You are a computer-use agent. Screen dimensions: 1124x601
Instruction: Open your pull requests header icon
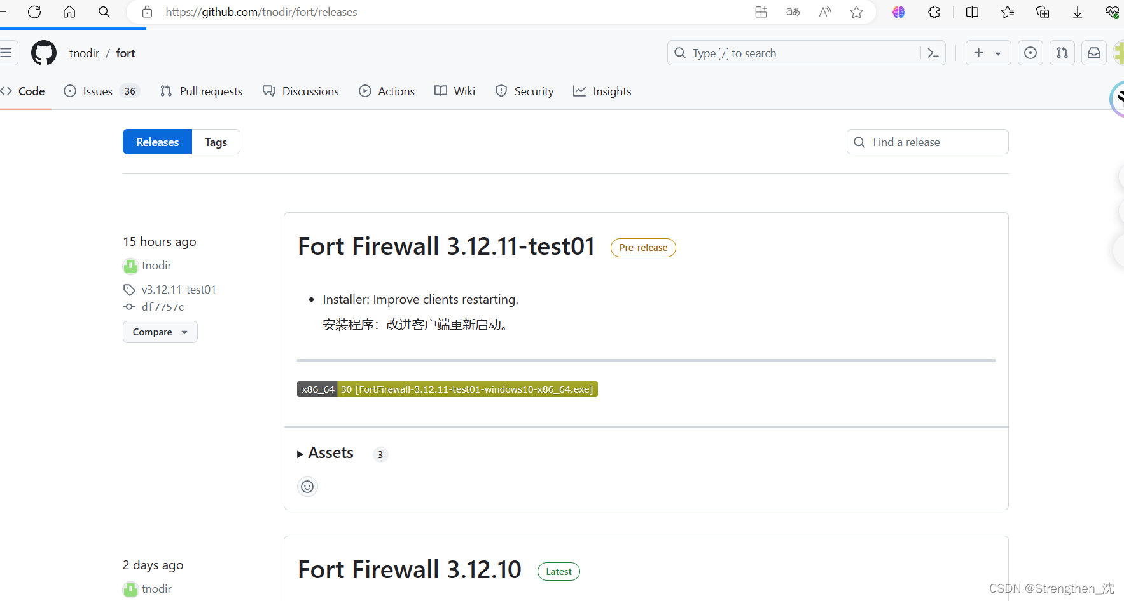(x=1062, y=53)
